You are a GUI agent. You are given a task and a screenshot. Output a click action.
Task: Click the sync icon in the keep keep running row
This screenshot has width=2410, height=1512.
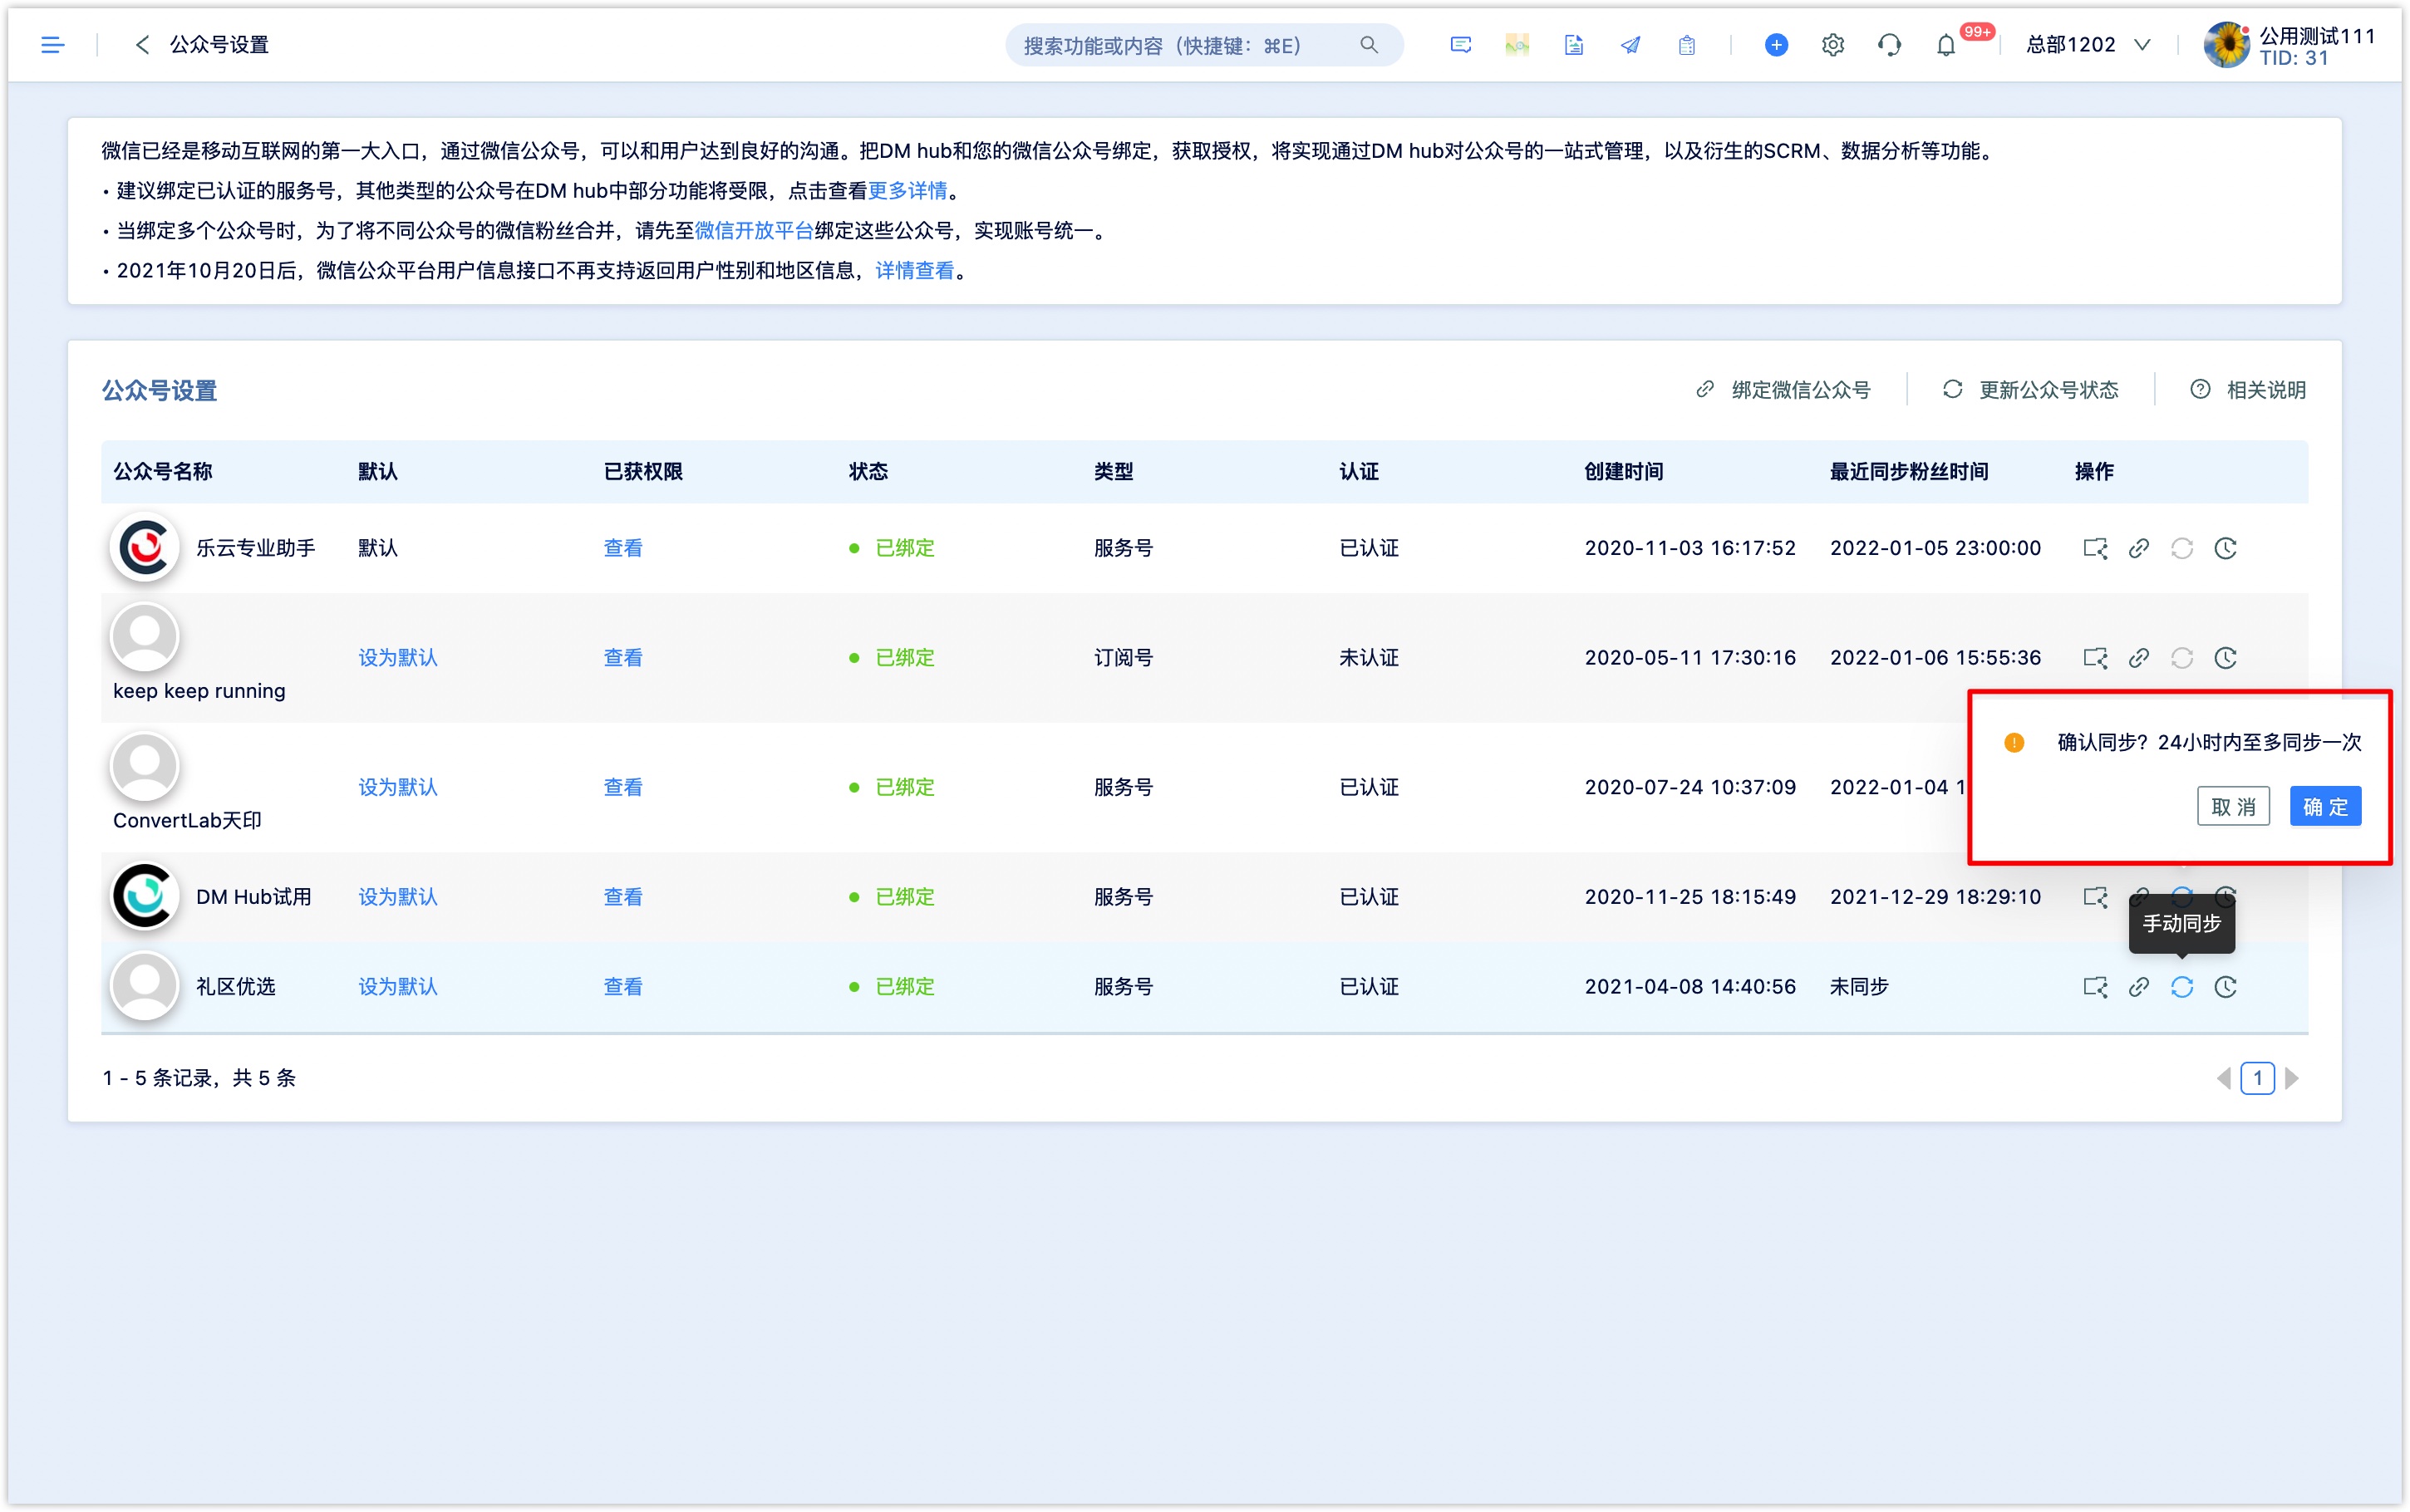2181,658
